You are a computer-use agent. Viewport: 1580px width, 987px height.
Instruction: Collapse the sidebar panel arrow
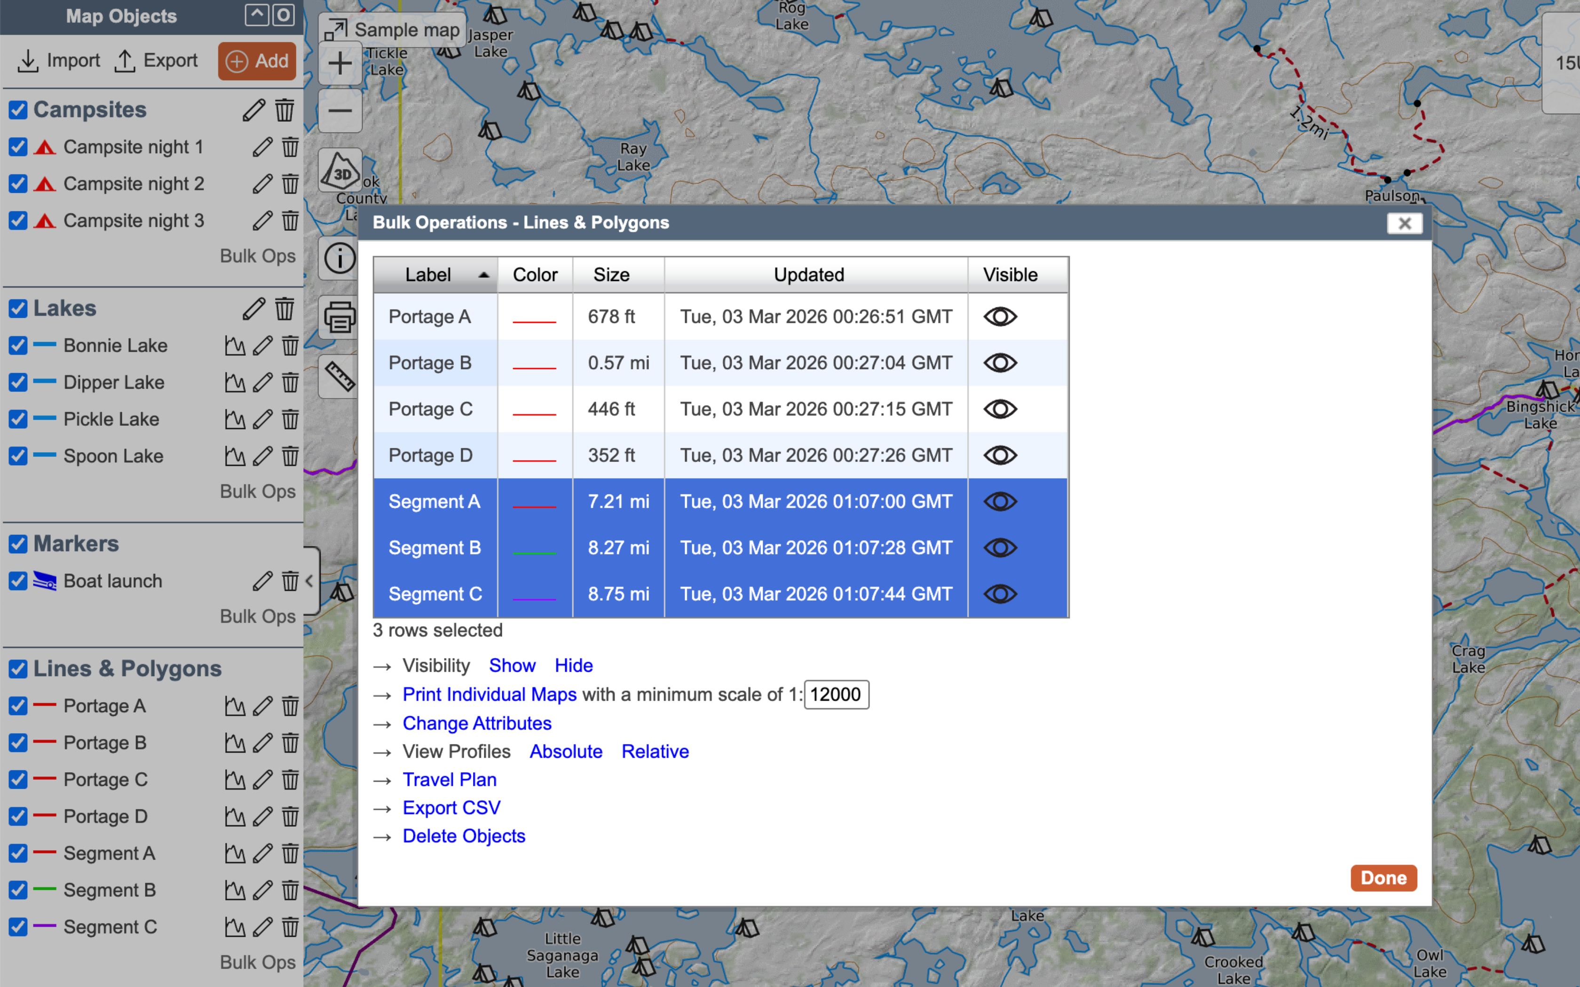coord(309,581)
